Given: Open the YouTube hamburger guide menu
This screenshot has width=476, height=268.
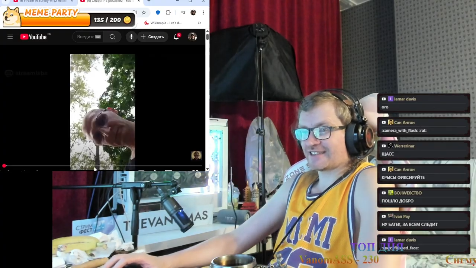Looking at the screenshot, I should pos(10,37).
